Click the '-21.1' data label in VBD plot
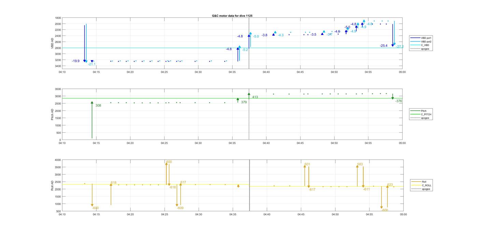Screen dimensions: 478x237 point(92,64)
